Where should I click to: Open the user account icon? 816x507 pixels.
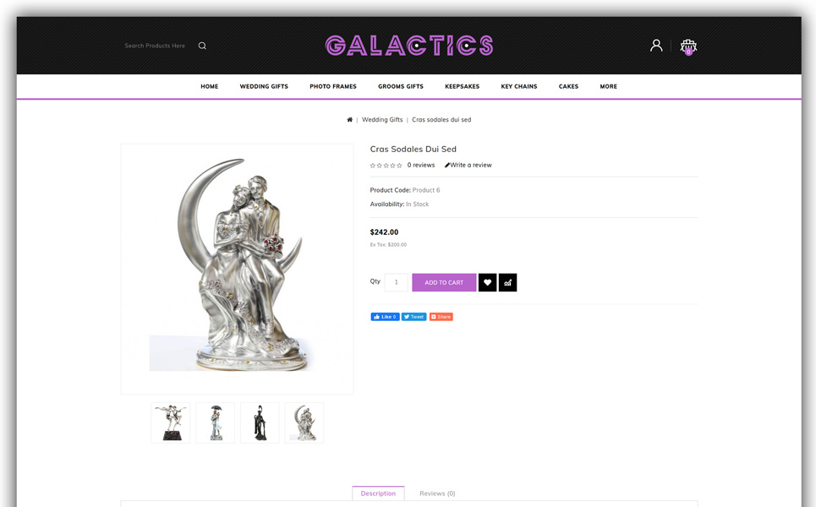[656, 46]
